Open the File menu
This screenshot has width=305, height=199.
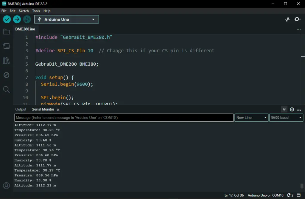pyautogui.click(x=4, y=11)
